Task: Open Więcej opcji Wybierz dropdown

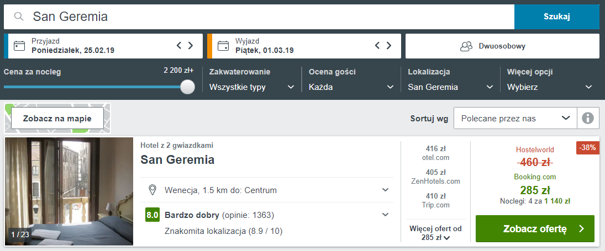Action: click(549, 87)
